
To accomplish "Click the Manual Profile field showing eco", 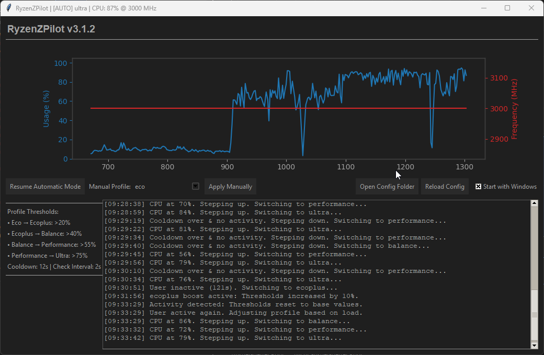I will (x=162, y=187).
